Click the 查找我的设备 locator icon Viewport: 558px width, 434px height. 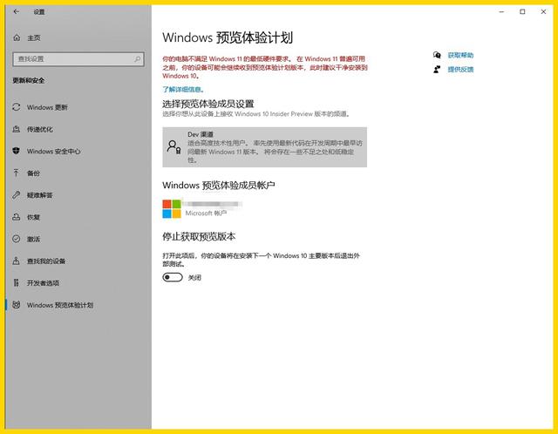[x=17, y=261]
